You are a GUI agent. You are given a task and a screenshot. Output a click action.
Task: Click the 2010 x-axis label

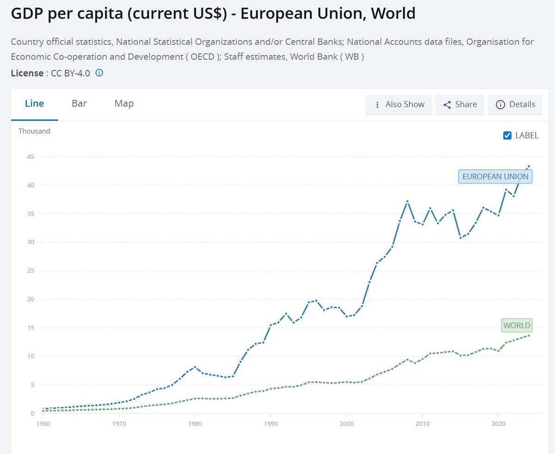tap(422, 423)
